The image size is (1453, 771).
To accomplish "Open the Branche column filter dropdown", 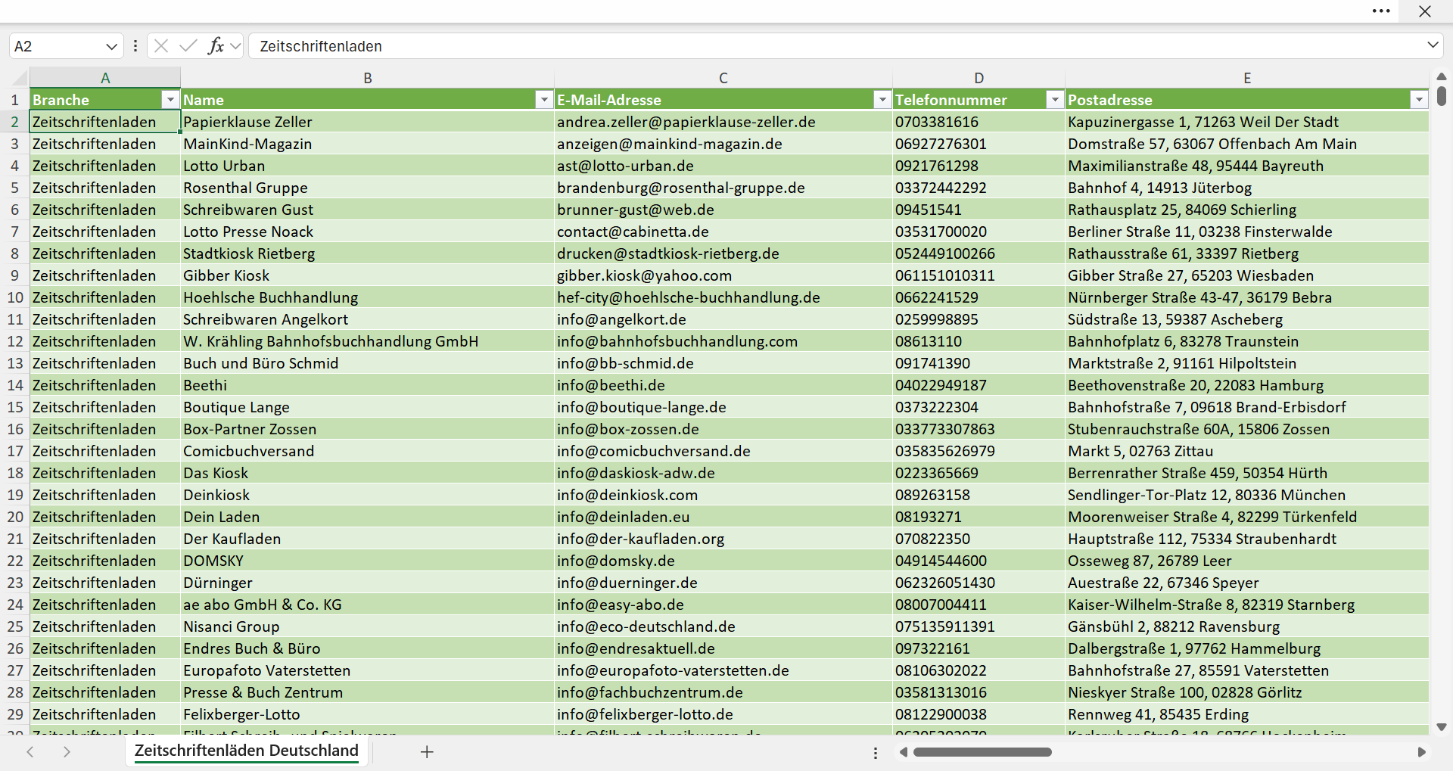I will click(x=170, y=100).
